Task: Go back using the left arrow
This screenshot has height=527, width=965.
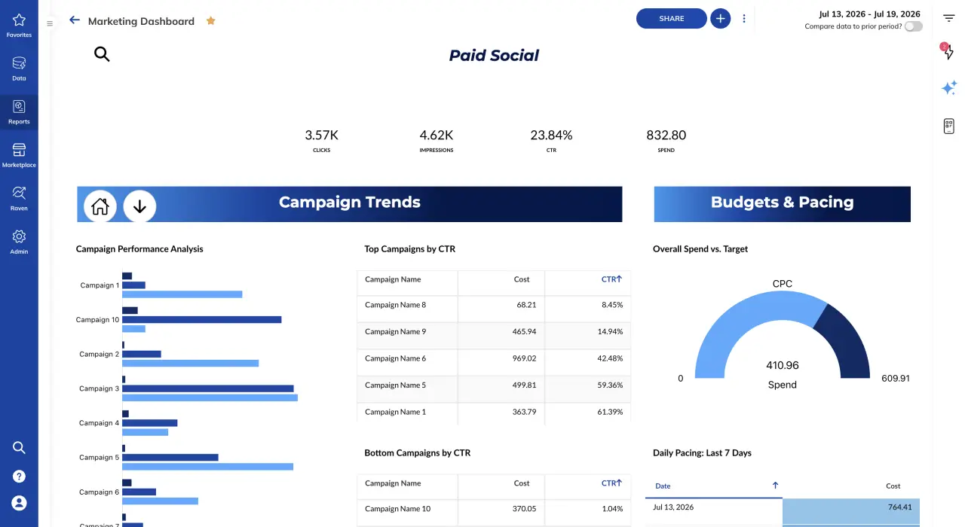Action: point(74,20)
